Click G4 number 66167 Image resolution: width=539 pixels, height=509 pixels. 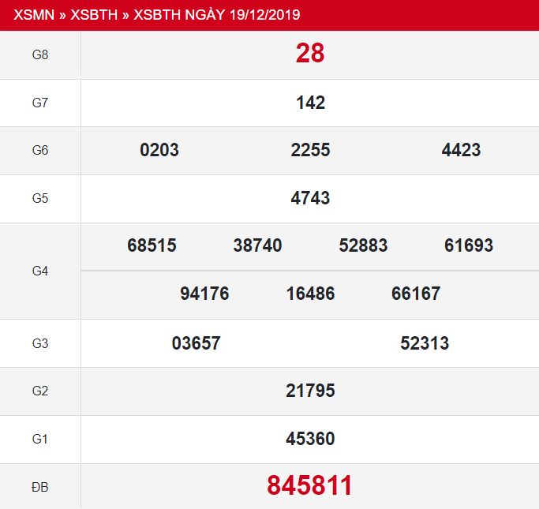(x=416, y=294)
